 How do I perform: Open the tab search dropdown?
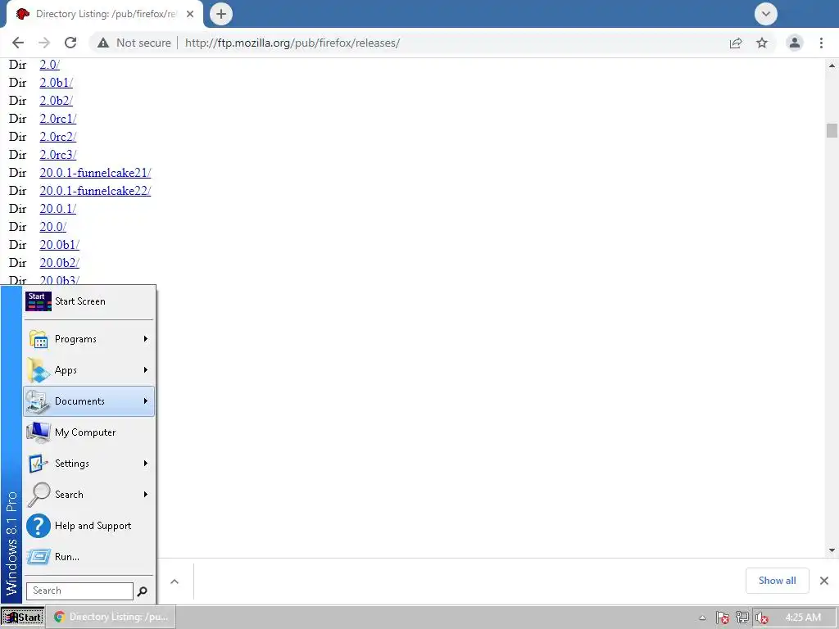tap(766, 14)
